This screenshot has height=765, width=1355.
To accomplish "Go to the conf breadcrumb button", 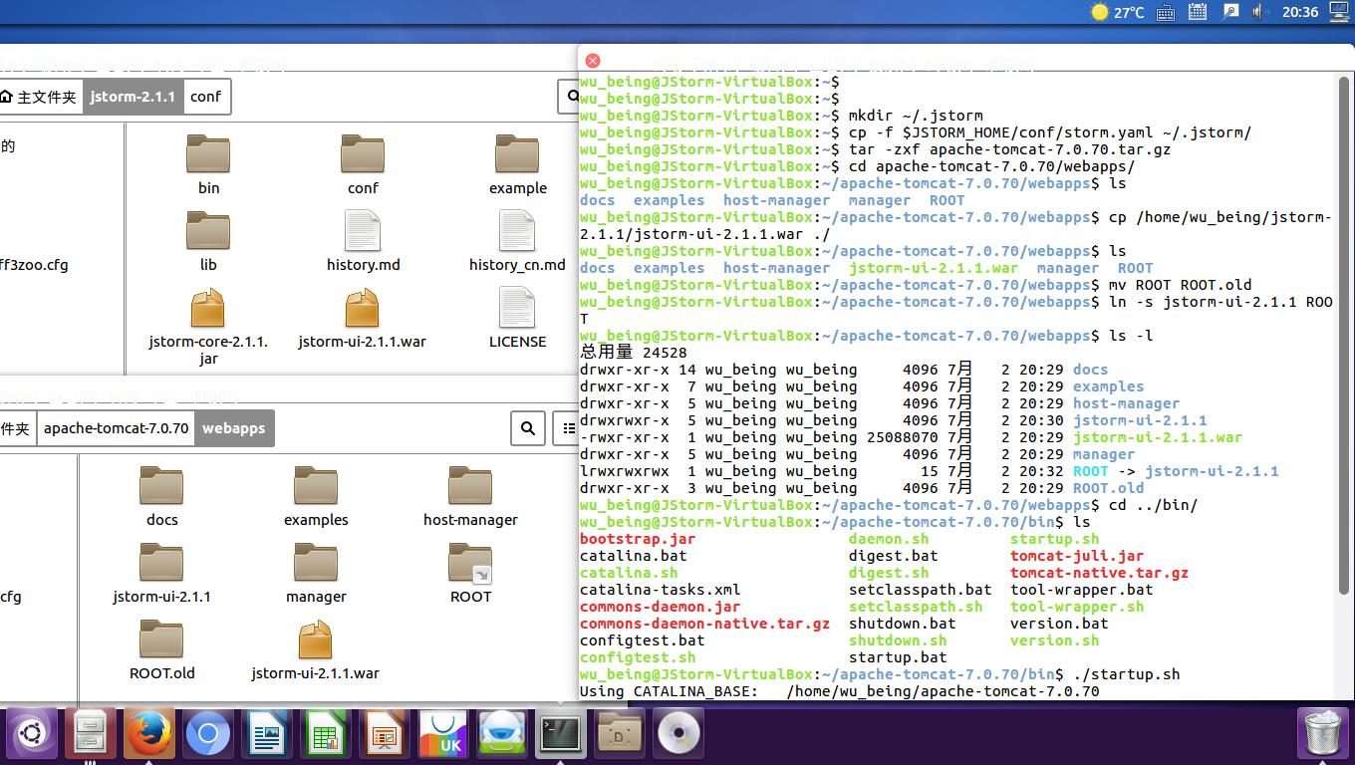I will click(x=206, y=97).
